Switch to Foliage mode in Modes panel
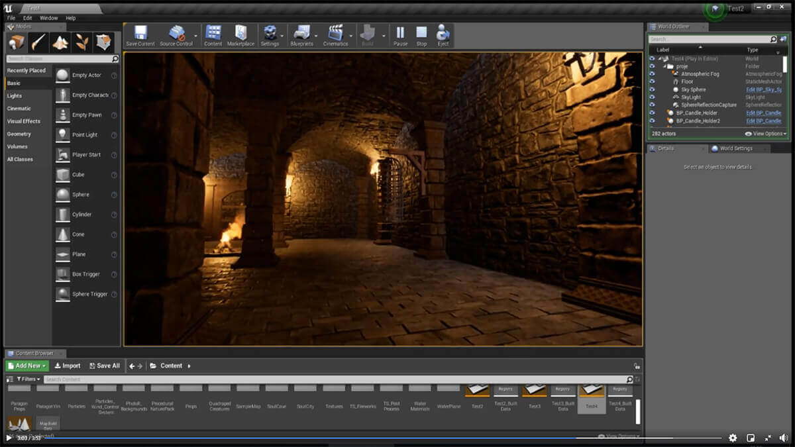Screen dimensions: 795x447 point(82,42)
